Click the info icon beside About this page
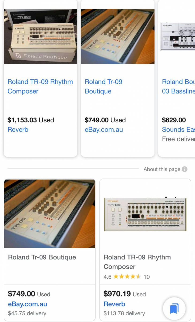 [x=185, y=169]
